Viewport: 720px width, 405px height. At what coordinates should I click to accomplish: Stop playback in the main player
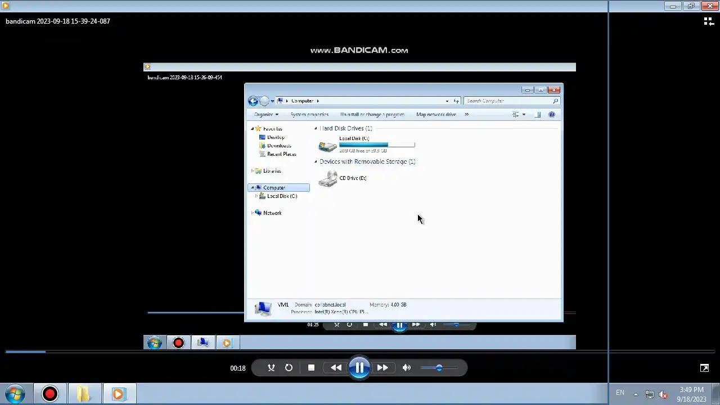point(311,368)
